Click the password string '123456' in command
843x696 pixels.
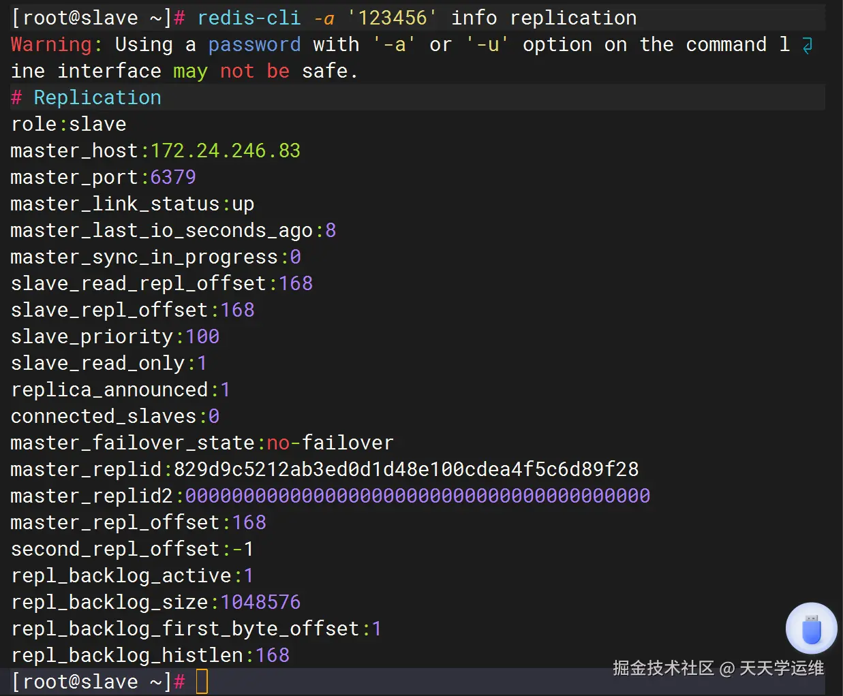(392, 18)
